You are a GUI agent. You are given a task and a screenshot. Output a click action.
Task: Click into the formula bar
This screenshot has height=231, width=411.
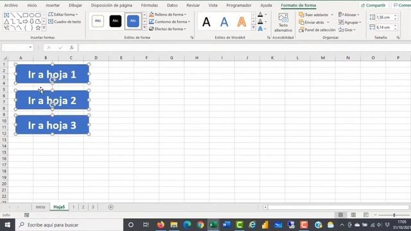click(x=244, y=47)
